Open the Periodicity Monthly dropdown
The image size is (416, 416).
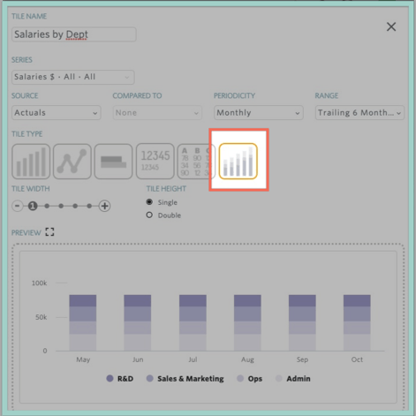(x=259, y=113)
